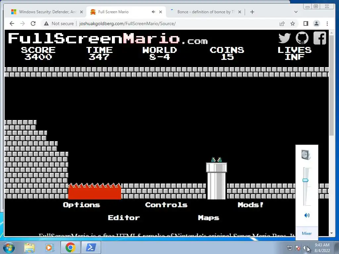Close the Windows Security tab

(x=81, y=12)
